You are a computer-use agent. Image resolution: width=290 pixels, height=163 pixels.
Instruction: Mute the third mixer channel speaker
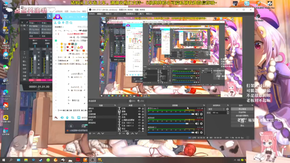(197, 132)
